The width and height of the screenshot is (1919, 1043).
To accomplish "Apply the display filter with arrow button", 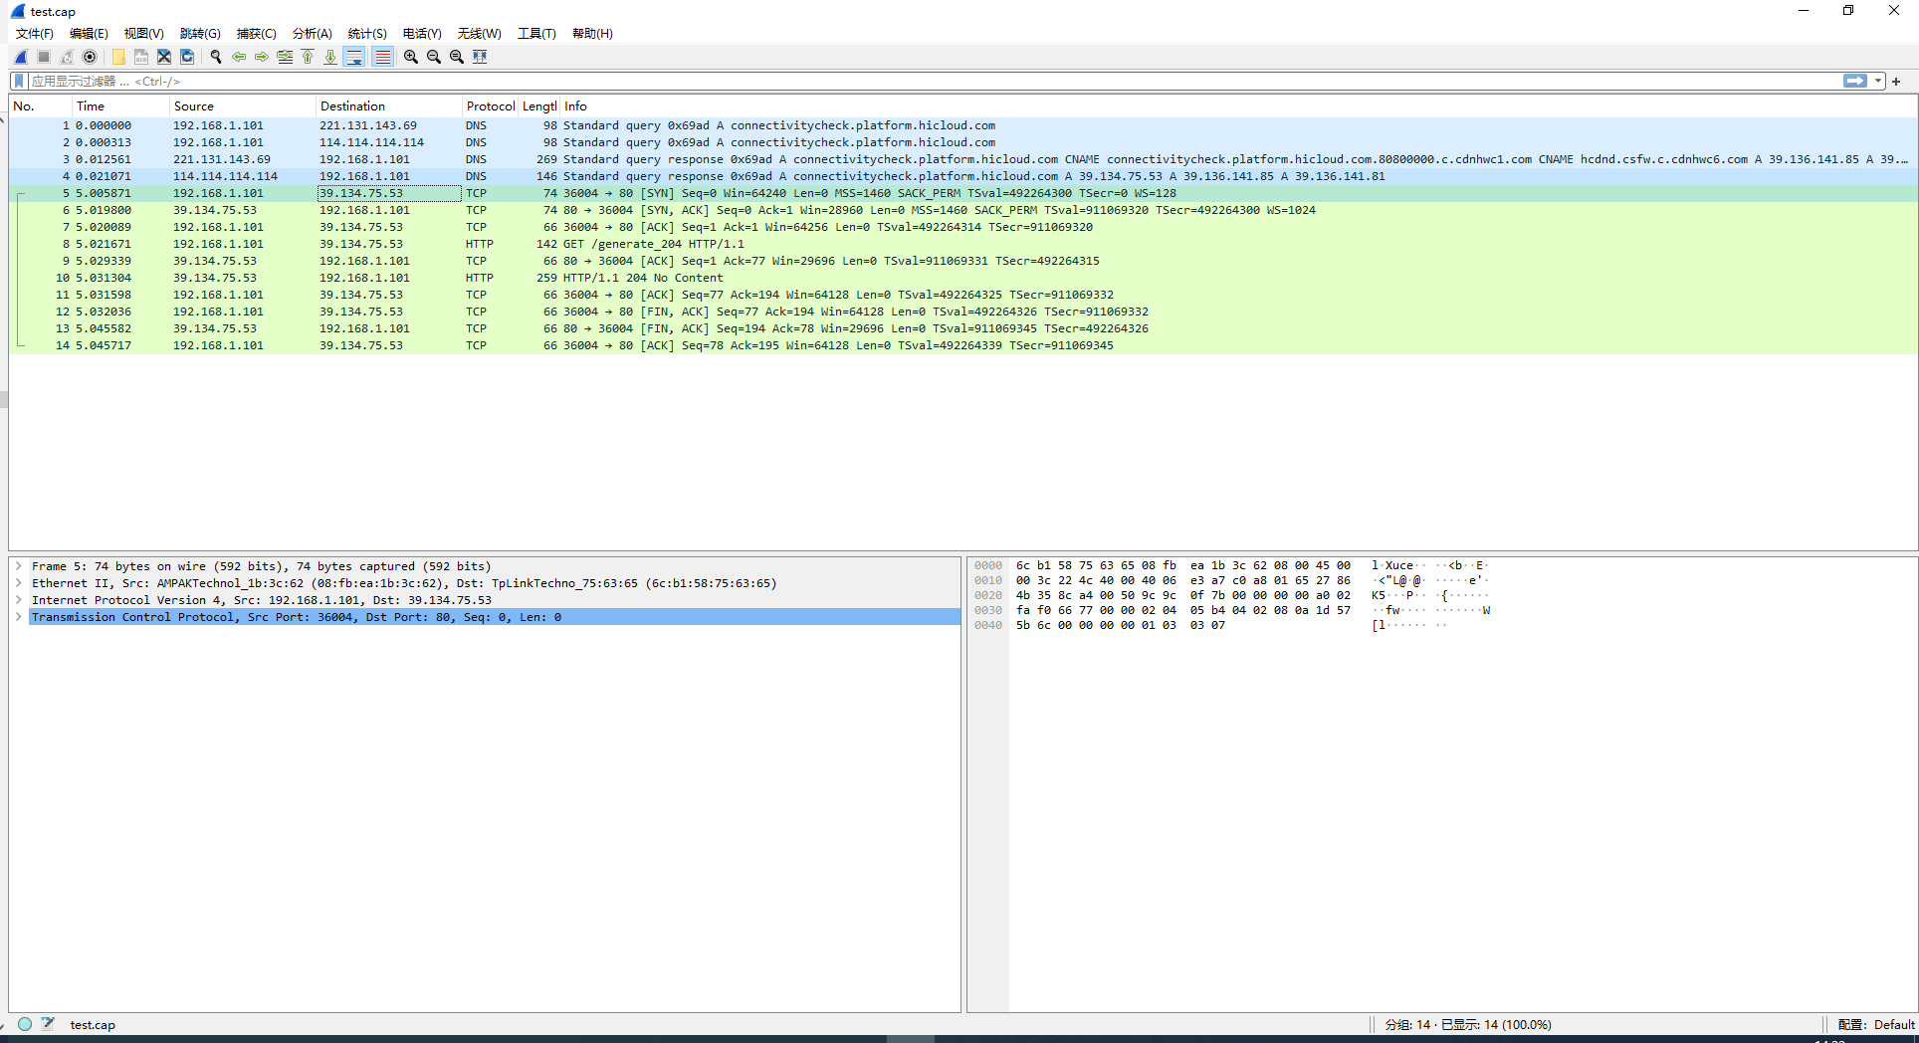I will 1855,81.
